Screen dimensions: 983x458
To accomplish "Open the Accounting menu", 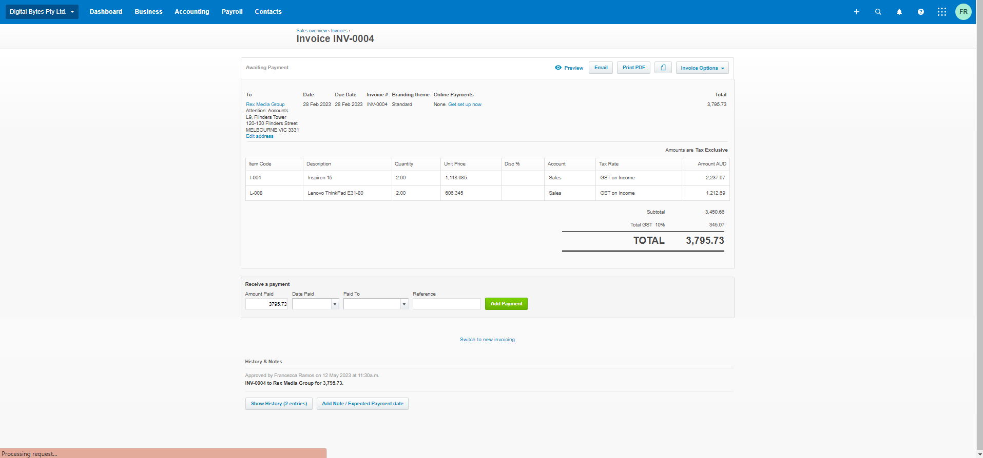I will 192,12.
